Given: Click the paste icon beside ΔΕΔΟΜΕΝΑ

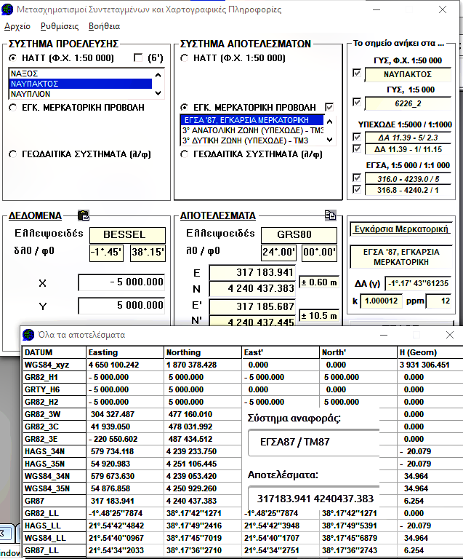Looking at the screenshot, I should point(84,215).
